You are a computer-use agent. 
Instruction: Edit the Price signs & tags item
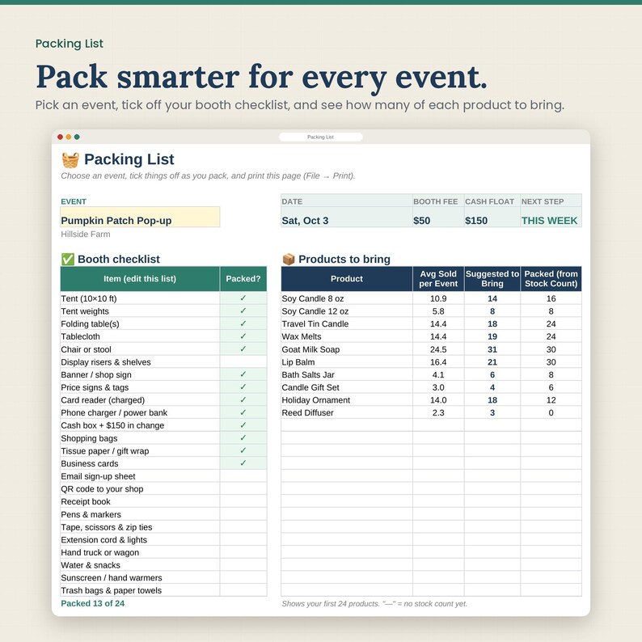point(140,387)
